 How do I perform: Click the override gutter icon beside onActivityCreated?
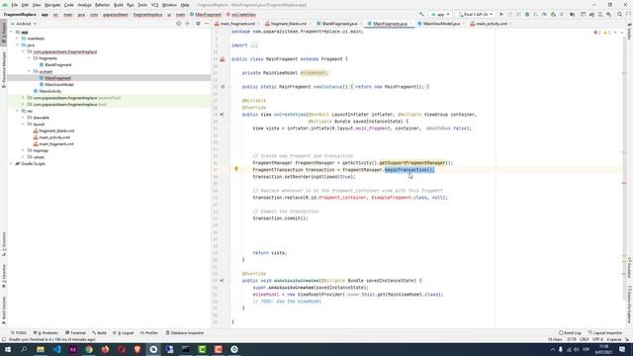click(x=222, y=280)
